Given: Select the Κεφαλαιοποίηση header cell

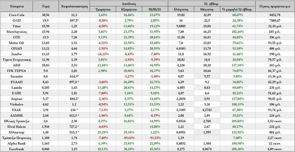Looking at the screenshot, I should click(x=74, y=6).
